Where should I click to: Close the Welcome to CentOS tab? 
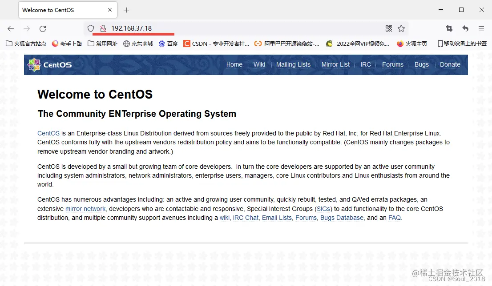pos(110,10)
